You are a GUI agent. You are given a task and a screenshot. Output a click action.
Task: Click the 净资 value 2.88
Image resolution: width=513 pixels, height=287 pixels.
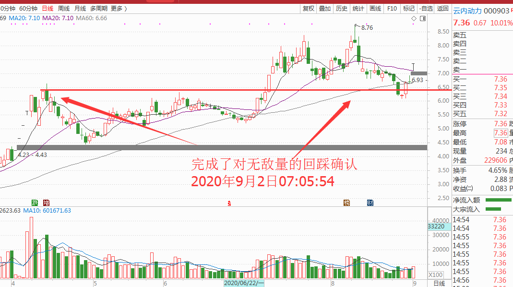pos(501,179)
